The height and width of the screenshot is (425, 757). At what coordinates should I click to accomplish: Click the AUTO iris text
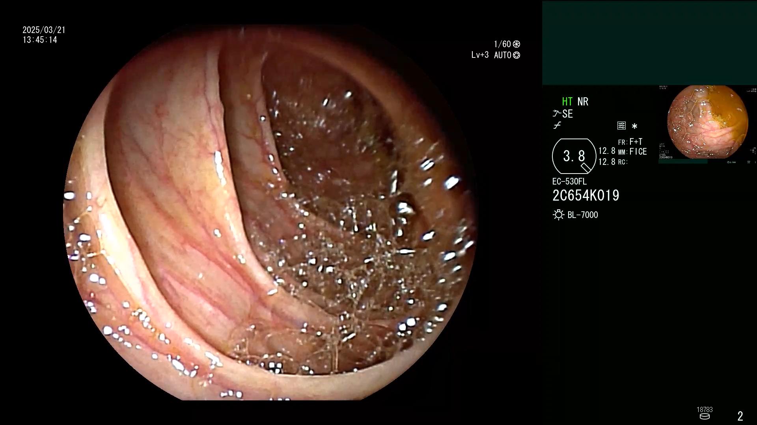[503, 55]
